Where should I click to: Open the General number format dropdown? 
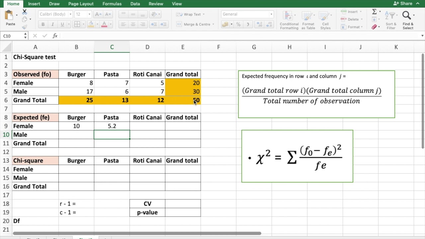[x=271, y=14]
